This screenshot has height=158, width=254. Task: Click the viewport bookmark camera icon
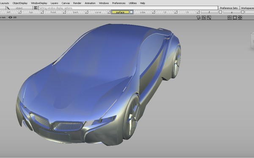[x=204, y=18]
